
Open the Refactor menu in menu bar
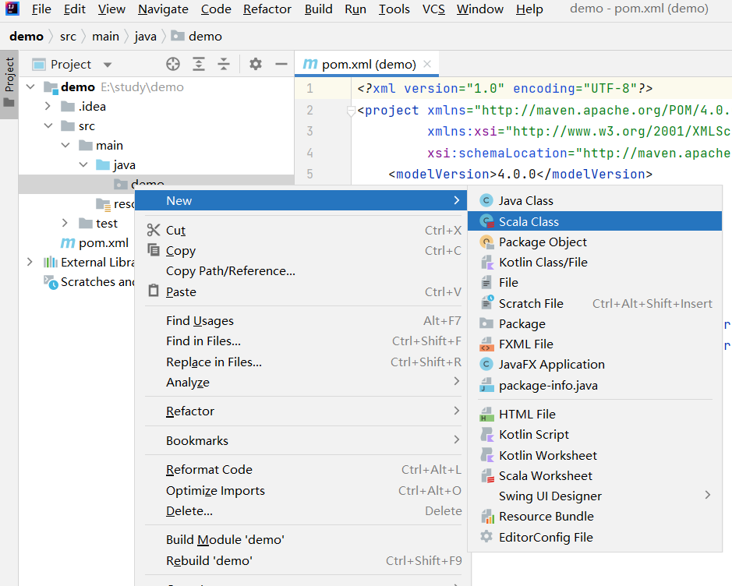click(267, 9)
